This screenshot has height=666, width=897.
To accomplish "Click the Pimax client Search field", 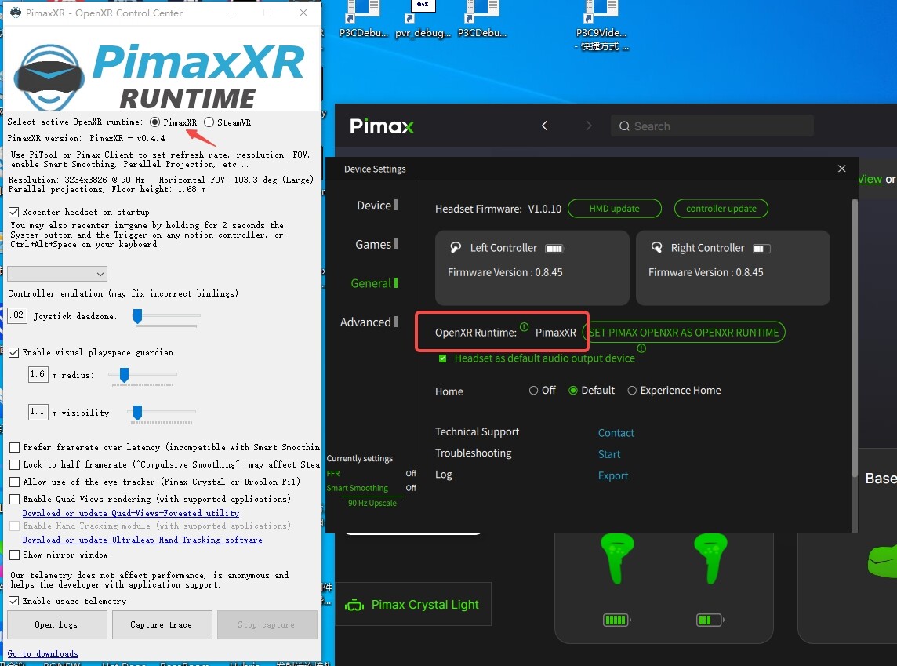I will pyautogui.click(x=712, y=126).
